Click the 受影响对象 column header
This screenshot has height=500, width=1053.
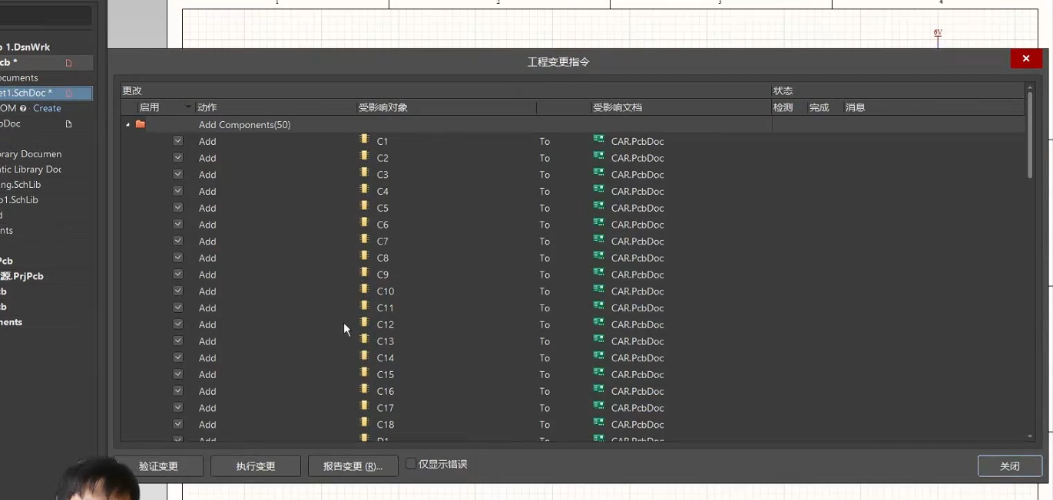click(x=382, y=107)
